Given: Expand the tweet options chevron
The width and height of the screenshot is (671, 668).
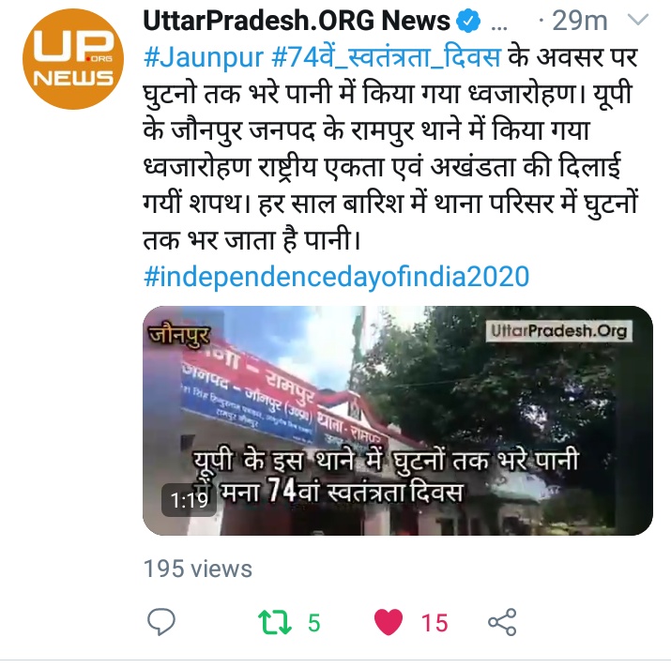Looking at the screenshot, I should click(x=638, y=20).
